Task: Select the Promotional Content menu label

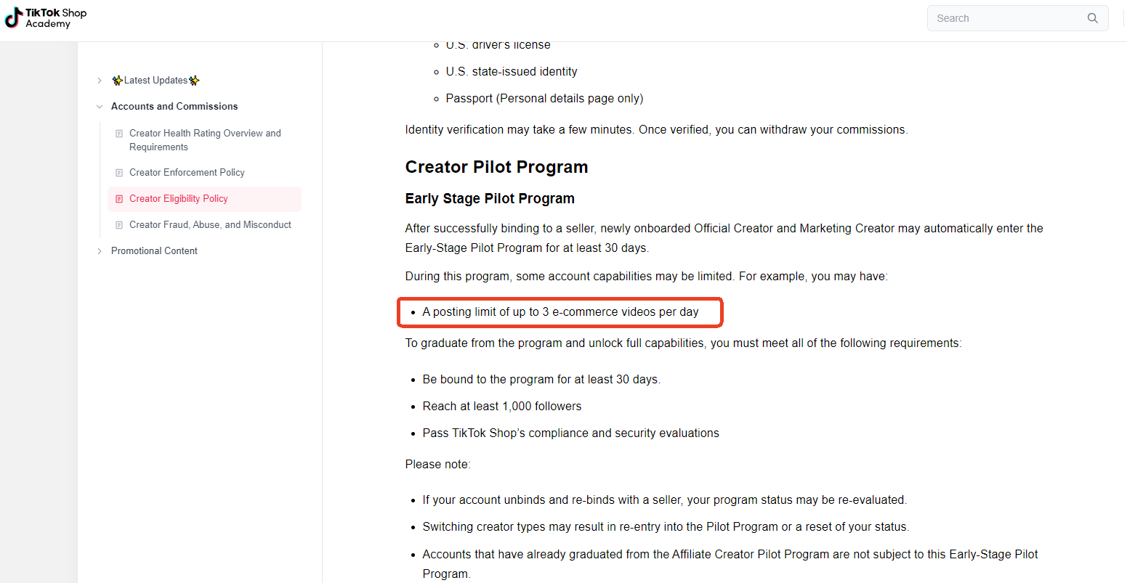Action: point(154,251)
